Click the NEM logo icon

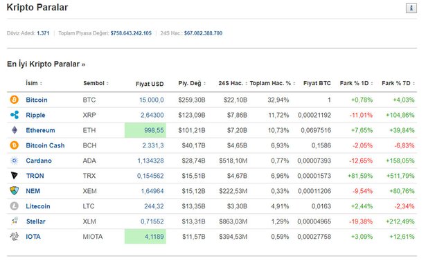[x=15, y=191]
